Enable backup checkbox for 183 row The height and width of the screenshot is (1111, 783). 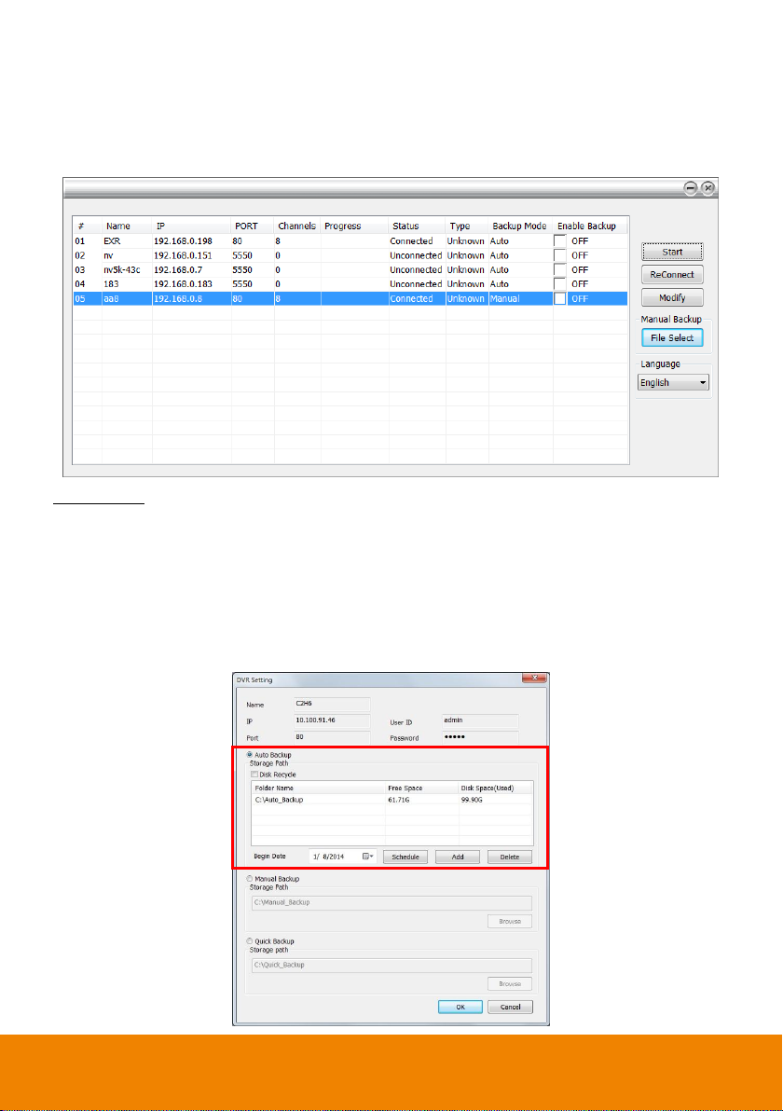pos(560,284)
